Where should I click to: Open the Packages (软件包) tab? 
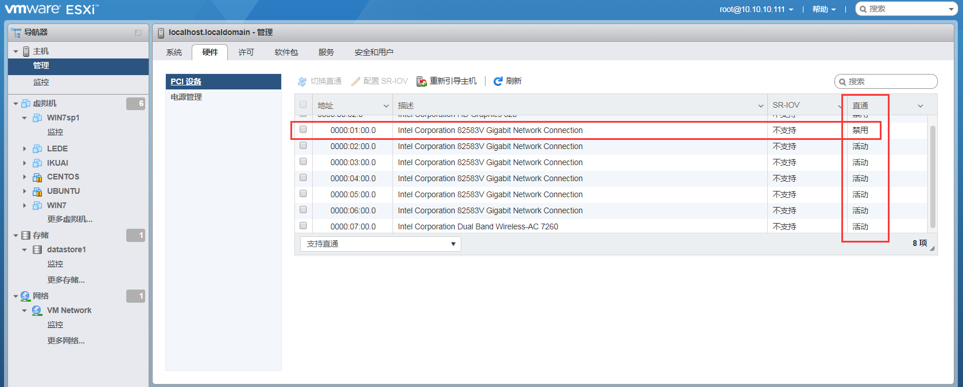pyautogui.click(x=286, y=53)
